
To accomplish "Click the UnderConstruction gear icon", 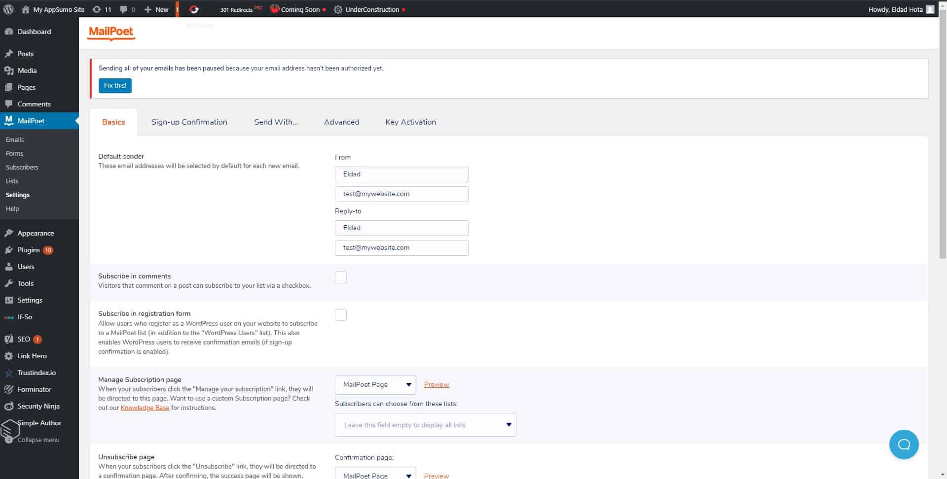I will point(338,9).
